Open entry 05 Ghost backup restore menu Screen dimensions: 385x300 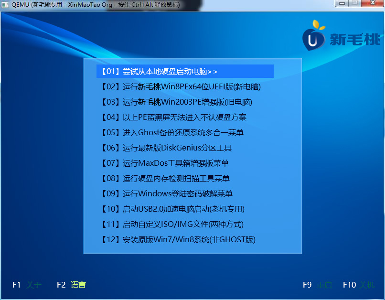point(172,133)
